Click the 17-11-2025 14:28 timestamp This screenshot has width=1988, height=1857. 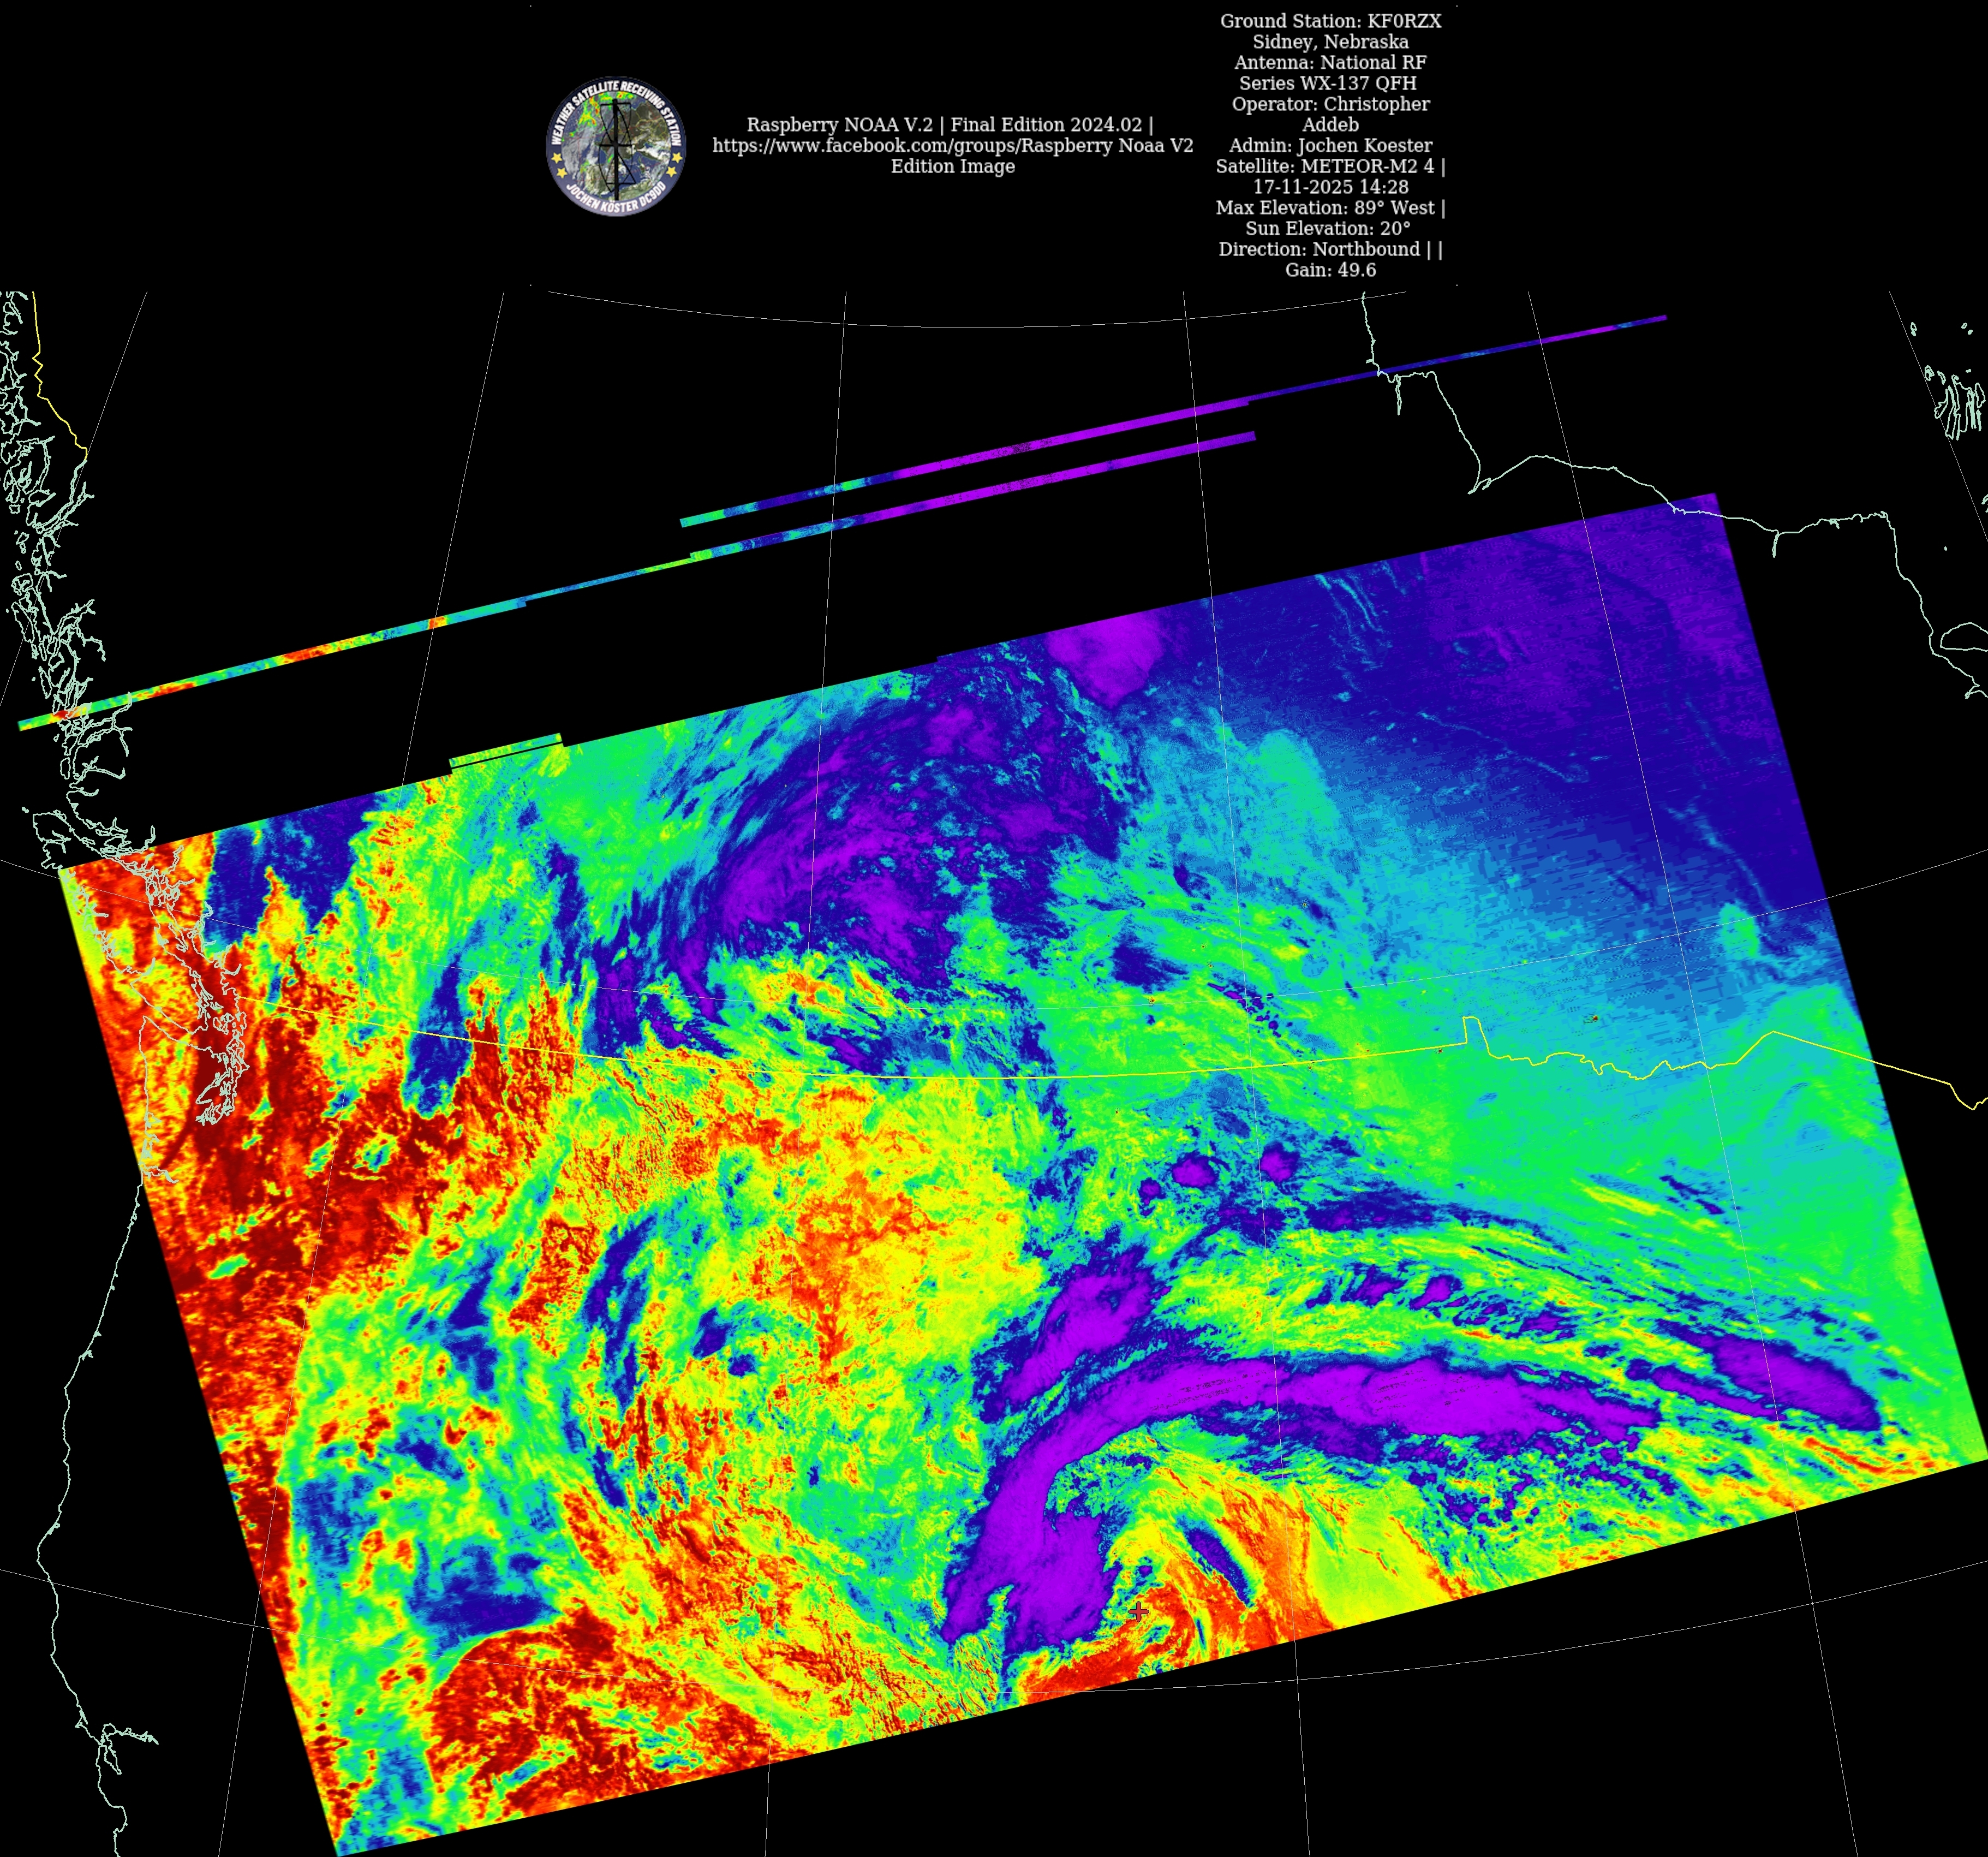(x=1330, y=187)
